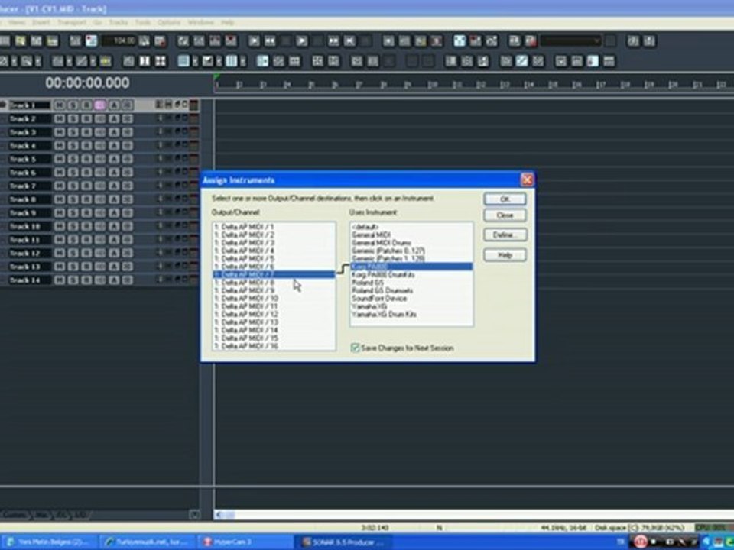The image size is (734, 550).
Task: Click the A button on Track 9
Action: pyautogui.click(x=114, y=213)
